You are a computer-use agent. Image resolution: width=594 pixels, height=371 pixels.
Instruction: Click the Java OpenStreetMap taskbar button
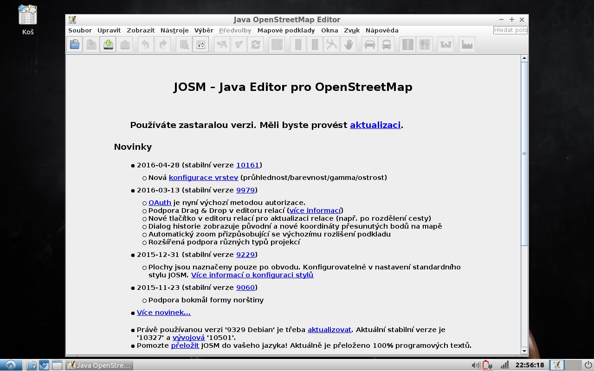pyautogui.click(x=99, y=365)
